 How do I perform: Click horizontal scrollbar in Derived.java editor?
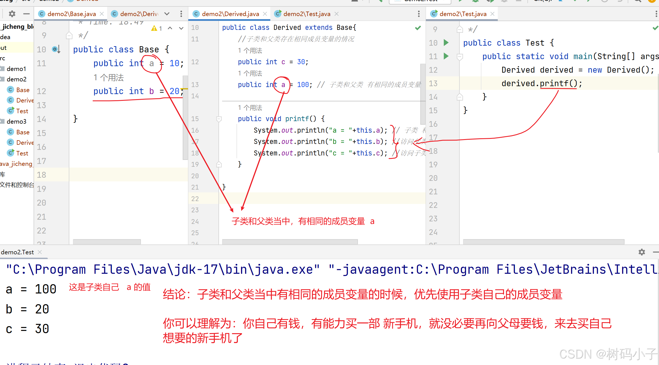pyautogui.click(x=290, y=242)
